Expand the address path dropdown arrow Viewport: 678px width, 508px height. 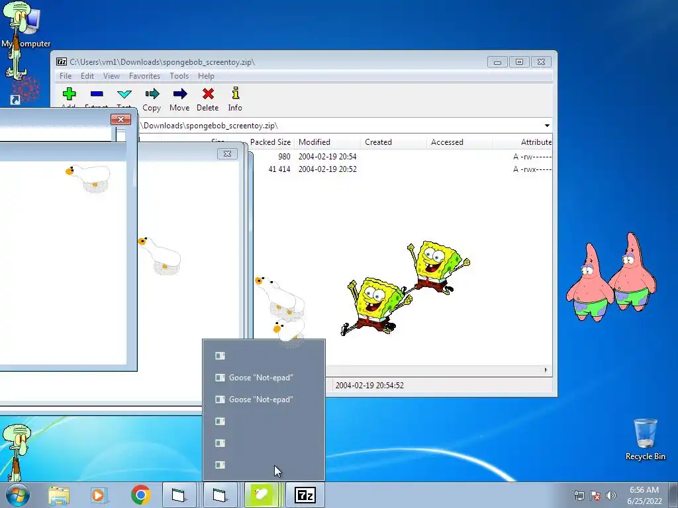click(x=547, y=126)
